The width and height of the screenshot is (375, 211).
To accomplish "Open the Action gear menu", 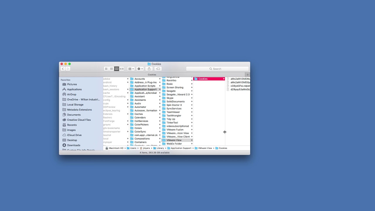I will coord(140,69).
